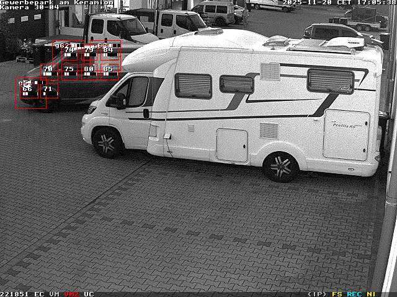The height and width of the screenshot is (297, 397).
Task: Select motion cell labeled 80
Action: point(89,70)
